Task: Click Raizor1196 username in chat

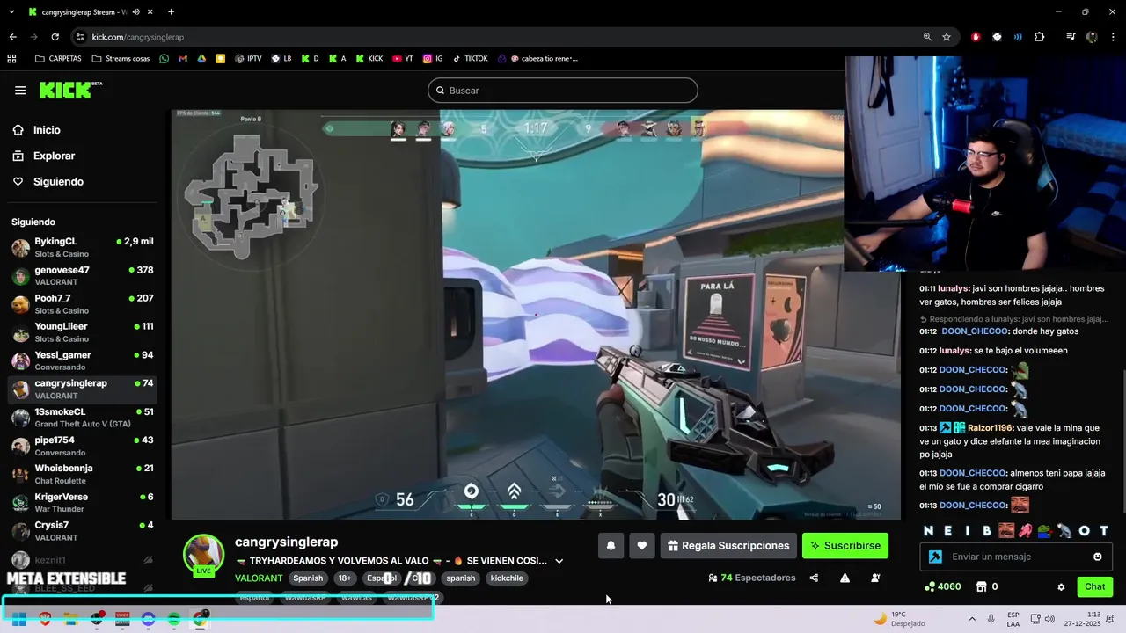Action: [x=991, y=428]
